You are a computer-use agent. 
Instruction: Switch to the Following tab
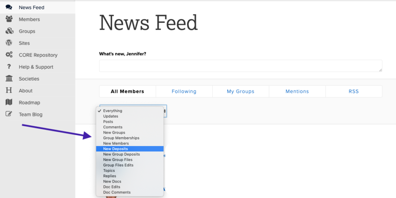pos(184,91)
